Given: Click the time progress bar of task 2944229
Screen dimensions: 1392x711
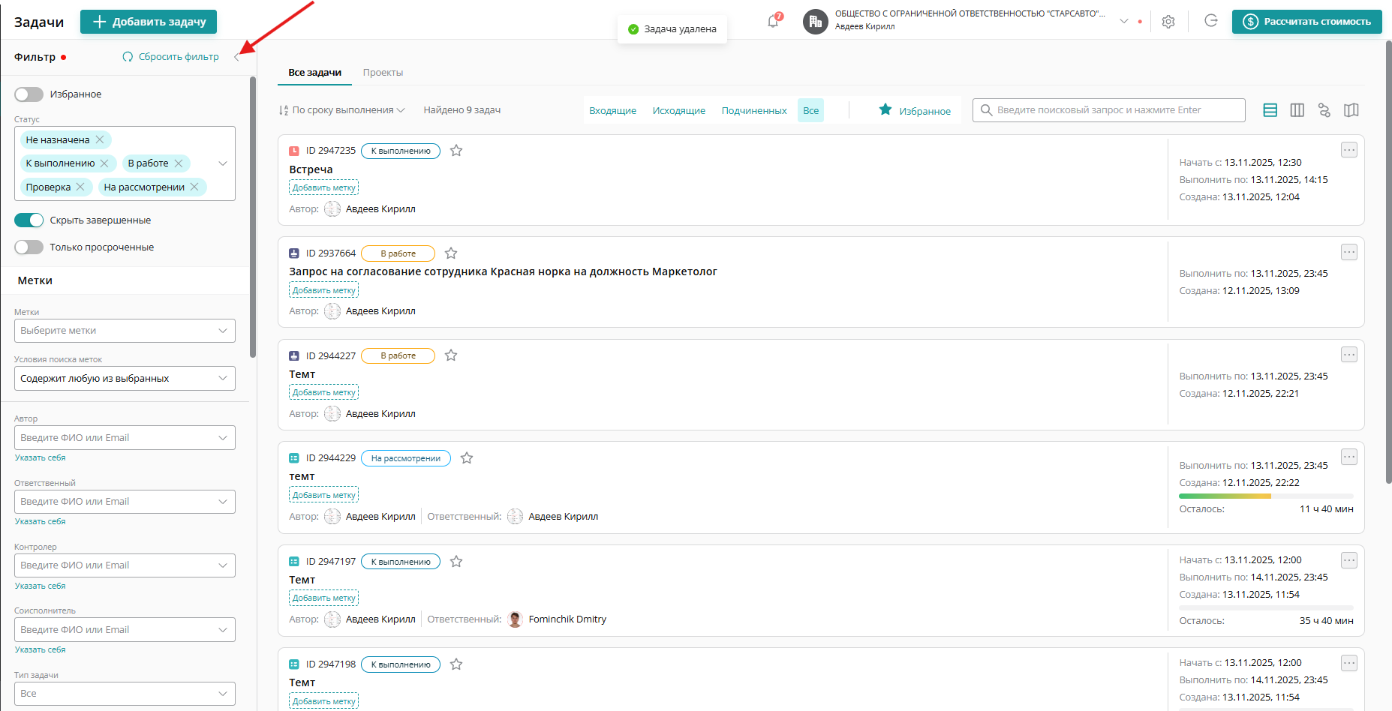Looking at the screenshot, I should [1266, 496].
